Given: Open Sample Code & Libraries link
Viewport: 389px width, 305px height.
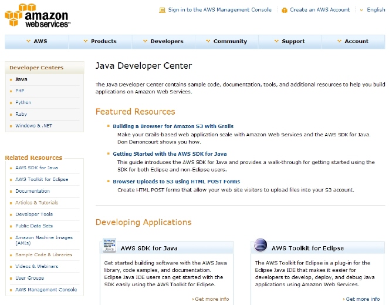Looking at the screenshot, I should click(43, 255).
